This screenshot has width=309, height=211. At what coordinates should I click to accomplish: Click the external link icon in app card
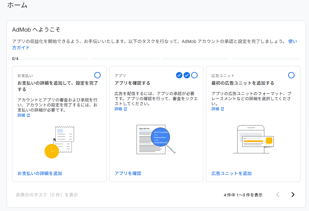point(125,109)
